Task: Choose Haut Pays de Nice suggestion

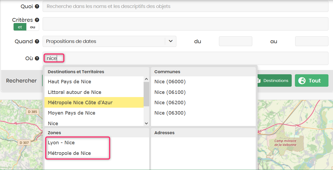Action: 94,82
